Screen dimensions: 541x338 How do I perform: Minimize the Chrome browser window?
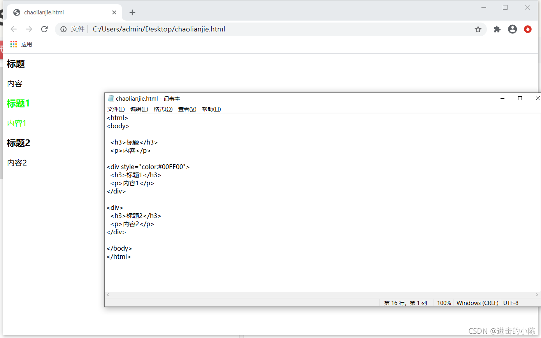pos(484,7)
